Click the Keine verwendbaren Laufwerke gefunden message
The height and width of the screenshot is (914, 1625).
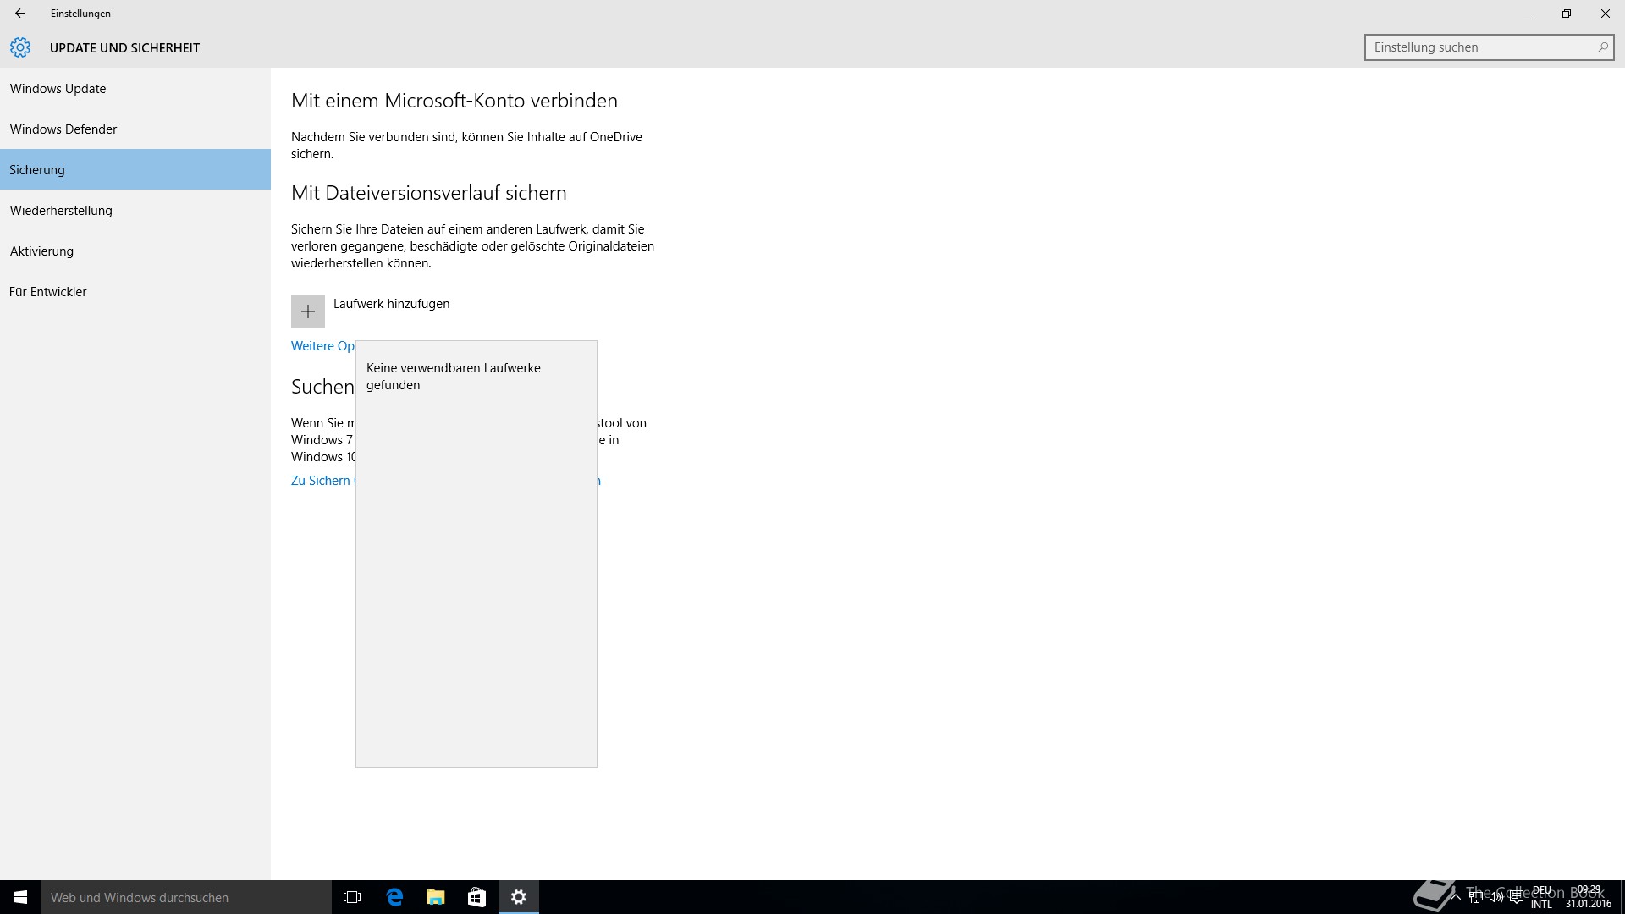click(x=454, y=377)
